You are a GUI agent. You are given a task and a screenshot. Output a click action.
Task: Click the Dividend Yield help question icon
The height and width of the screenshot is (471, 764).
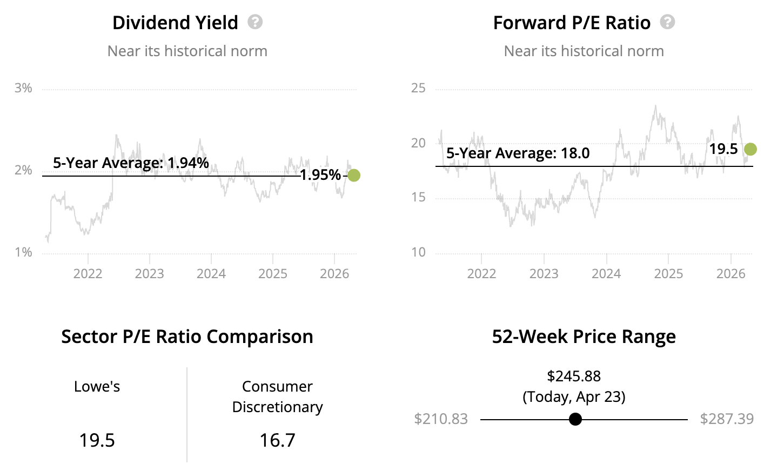point(255,22)
